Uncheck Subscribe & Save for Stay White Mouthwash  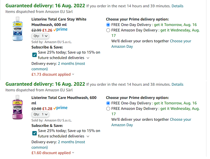click(x=34, y=55)
